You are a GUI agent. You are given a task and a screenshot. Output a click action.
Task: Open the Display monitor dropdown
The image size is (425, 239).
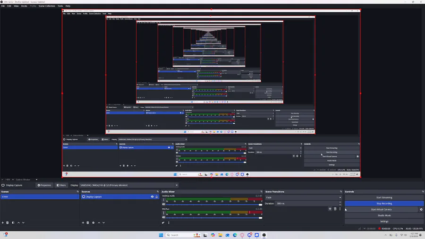tap(129, 185)
